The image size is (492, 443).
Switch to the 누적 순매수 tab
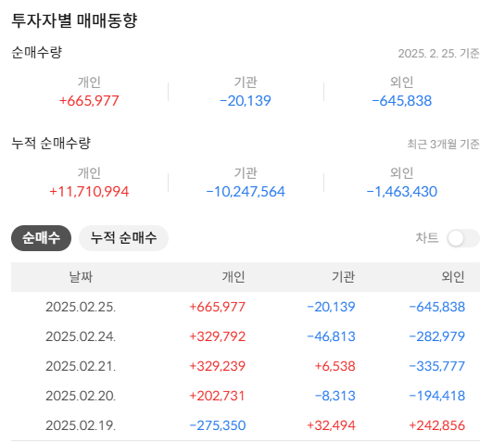pos(123,238)
